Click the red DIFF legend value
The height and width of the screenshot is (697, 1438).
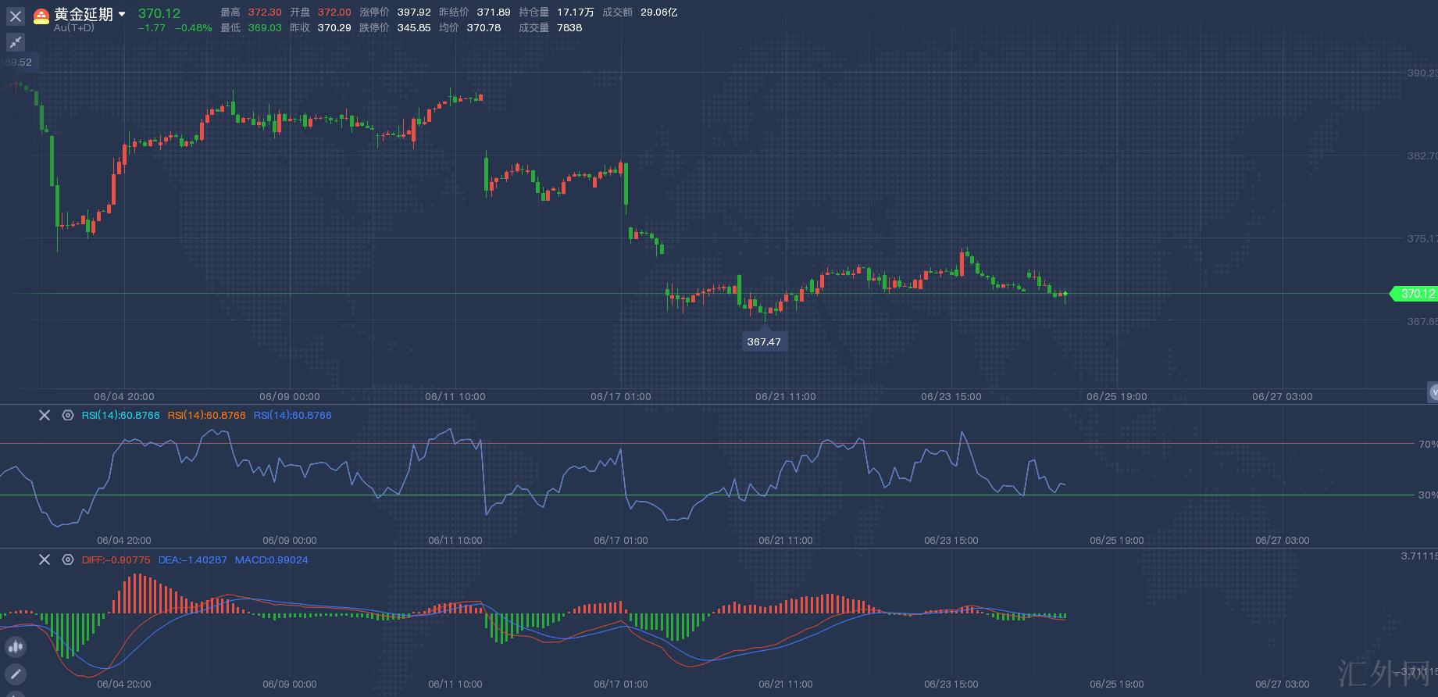pyautogui.click(x=116, y=560)
